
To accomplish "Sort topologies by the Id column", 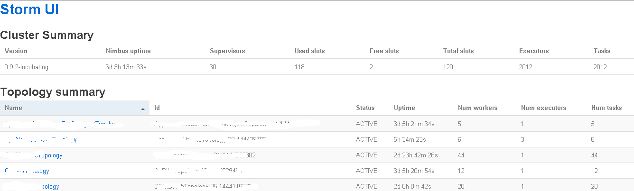I will [157, 108].
